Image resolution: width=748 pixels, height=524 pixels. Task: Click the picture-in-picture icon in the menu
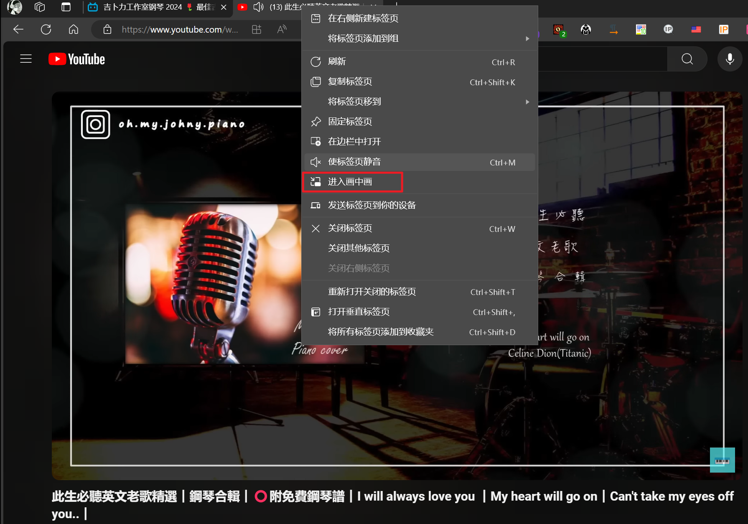pos(316,182)
